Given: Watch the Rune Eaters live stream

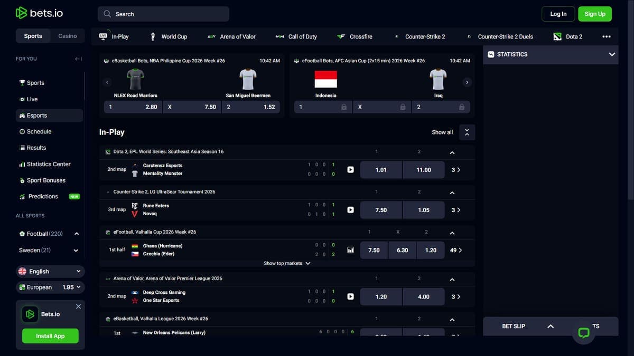Looking at the screenshot, I should coord(350,210).
